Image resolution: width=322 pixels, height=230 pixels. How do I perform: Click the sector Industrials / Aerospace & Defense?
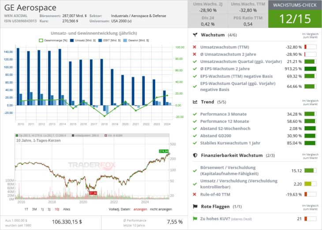tap(139, 16)
